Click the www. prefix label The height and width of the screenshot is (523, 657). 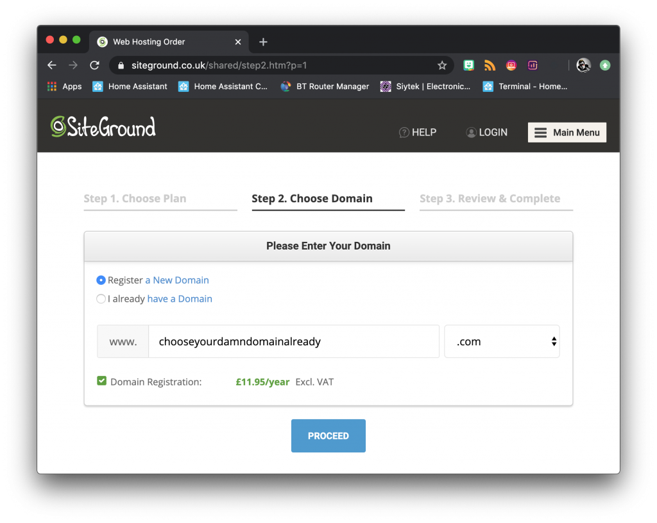[x=123, y=341]
